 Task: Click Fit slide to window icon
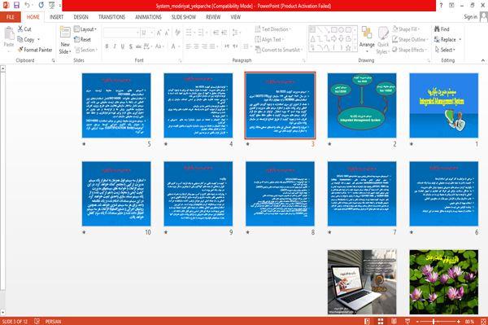483,321
